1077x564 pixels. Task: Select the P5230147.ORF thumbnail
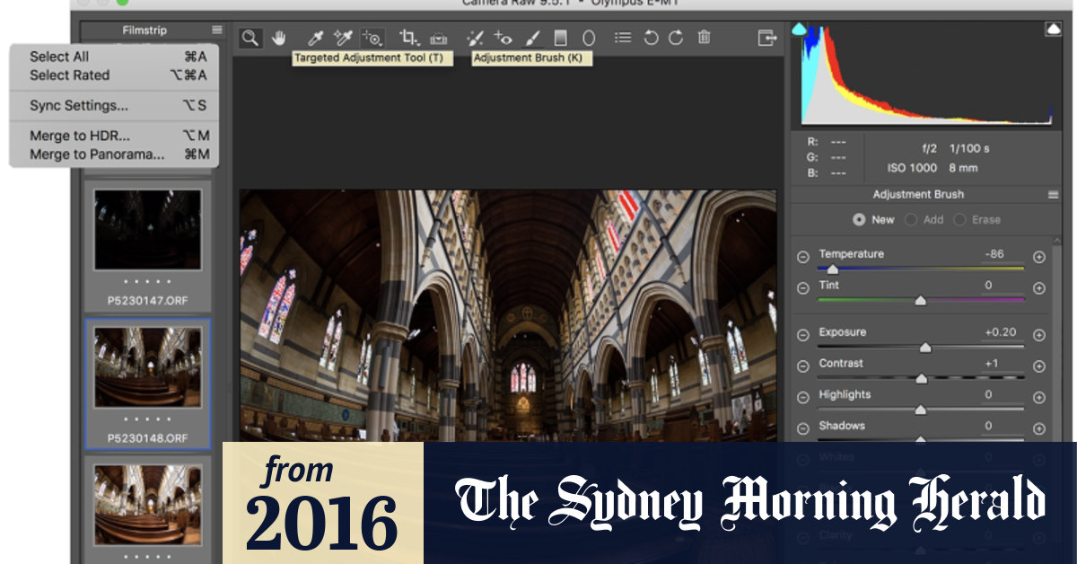pos(148,232)
